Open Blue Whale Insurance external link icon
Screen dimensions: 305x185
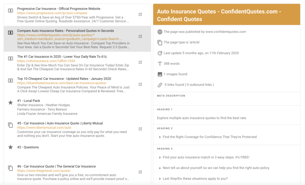click(140, 84)
